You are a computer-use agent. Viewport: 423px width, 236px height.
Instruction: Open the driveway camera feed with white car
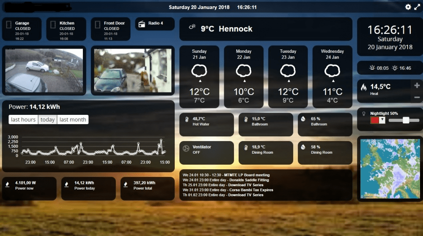click(44, 70)
